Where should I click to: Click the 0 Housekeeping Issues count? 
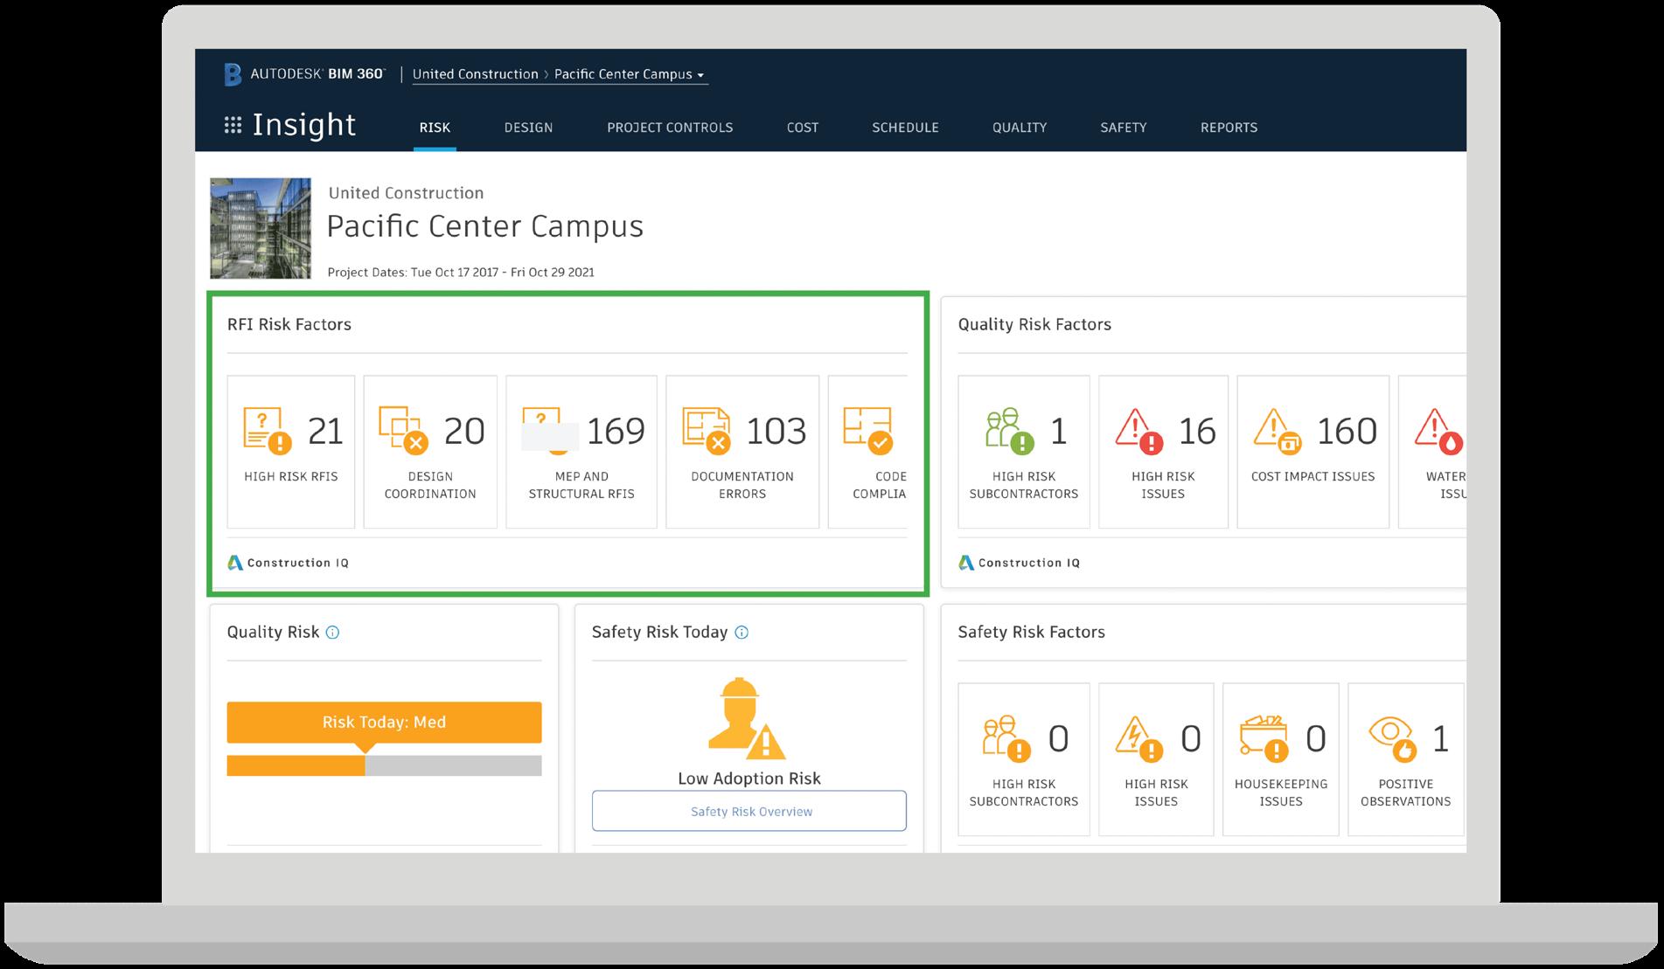click(x=1316, y=739)
